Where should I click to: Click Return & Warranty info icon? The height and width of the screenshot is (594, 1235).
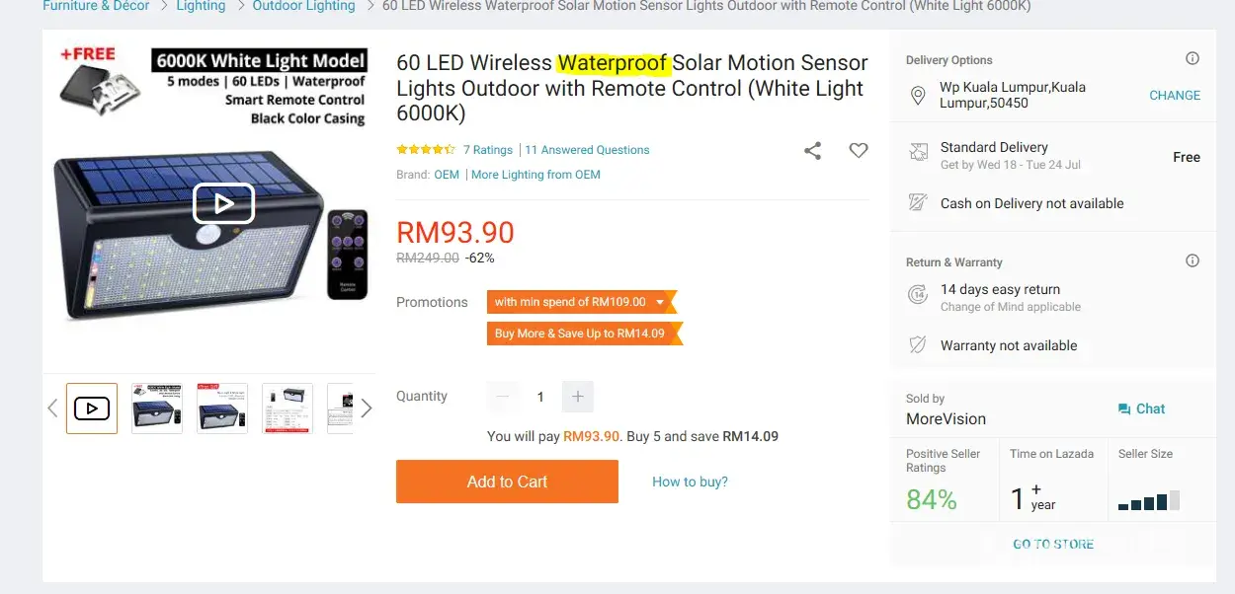[1193, 261]
